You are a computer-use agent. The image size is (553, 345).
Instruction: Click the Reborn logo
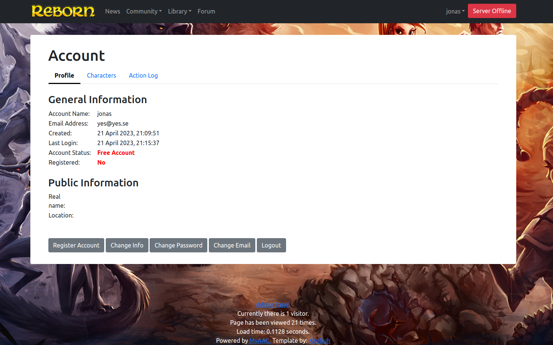(x=63, y=11)
